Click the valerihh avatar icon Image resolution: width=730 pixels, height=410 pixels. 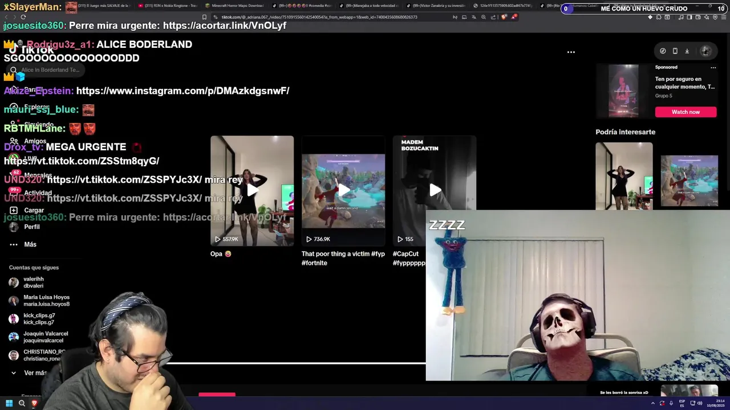point(14,282)
